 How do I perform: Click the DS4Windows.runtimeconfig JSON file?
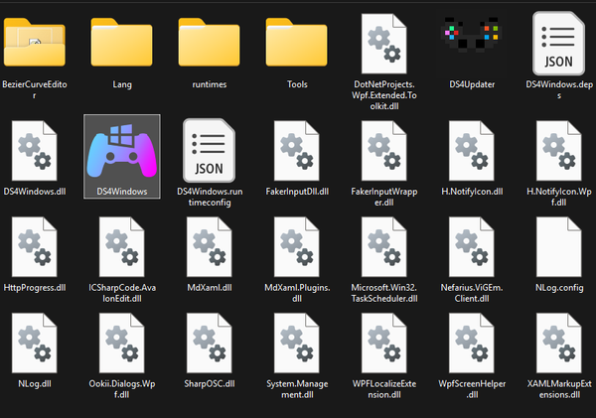point(210,149)
